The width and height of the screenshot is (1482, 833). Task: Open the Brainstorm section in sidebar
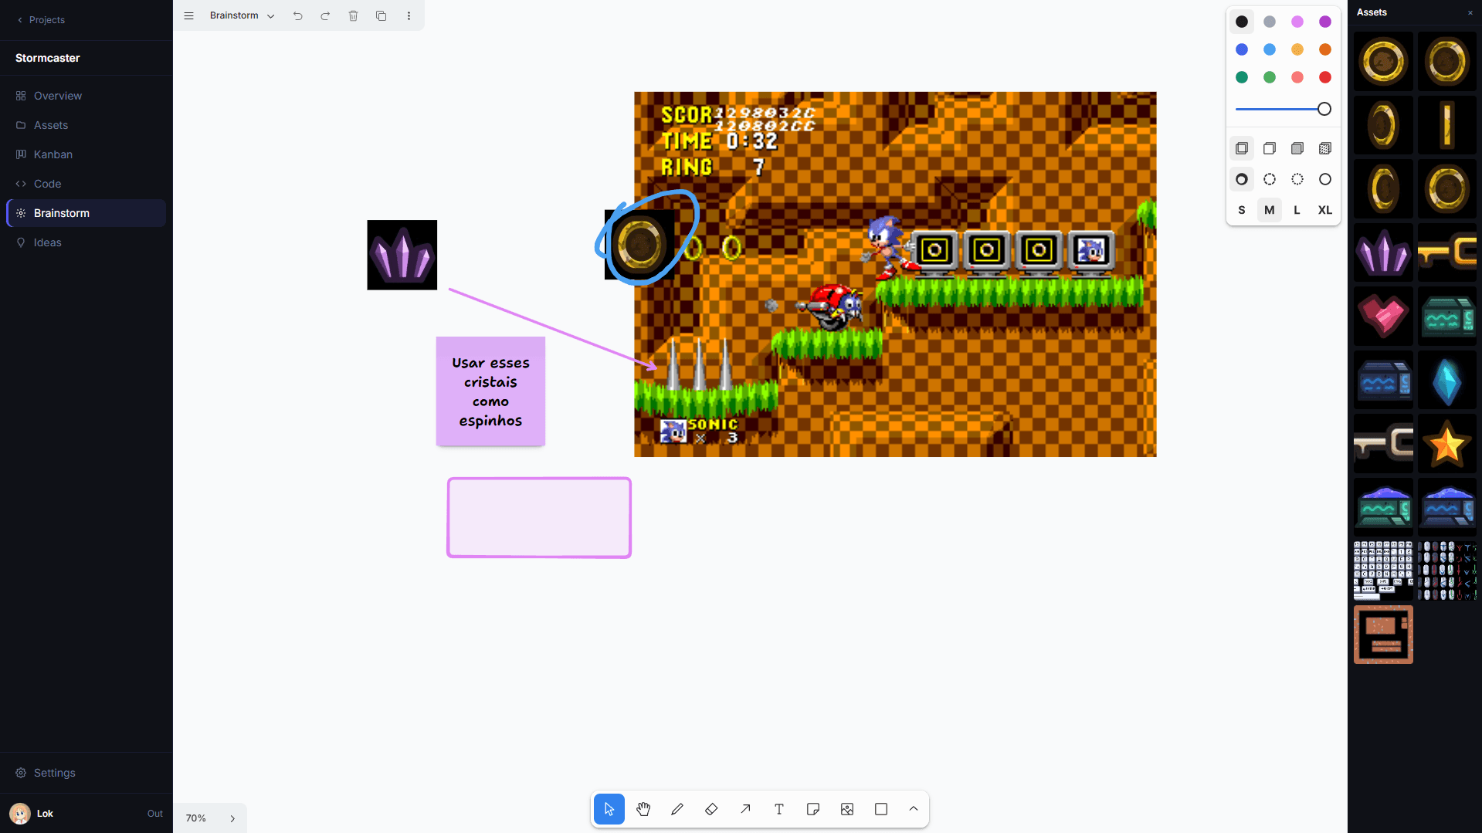point(86,213)
